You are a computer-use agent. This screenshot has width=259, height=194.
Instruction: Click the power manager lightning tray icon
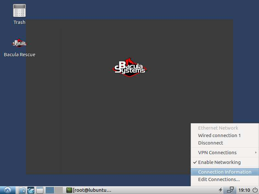(x=220, y=190)
